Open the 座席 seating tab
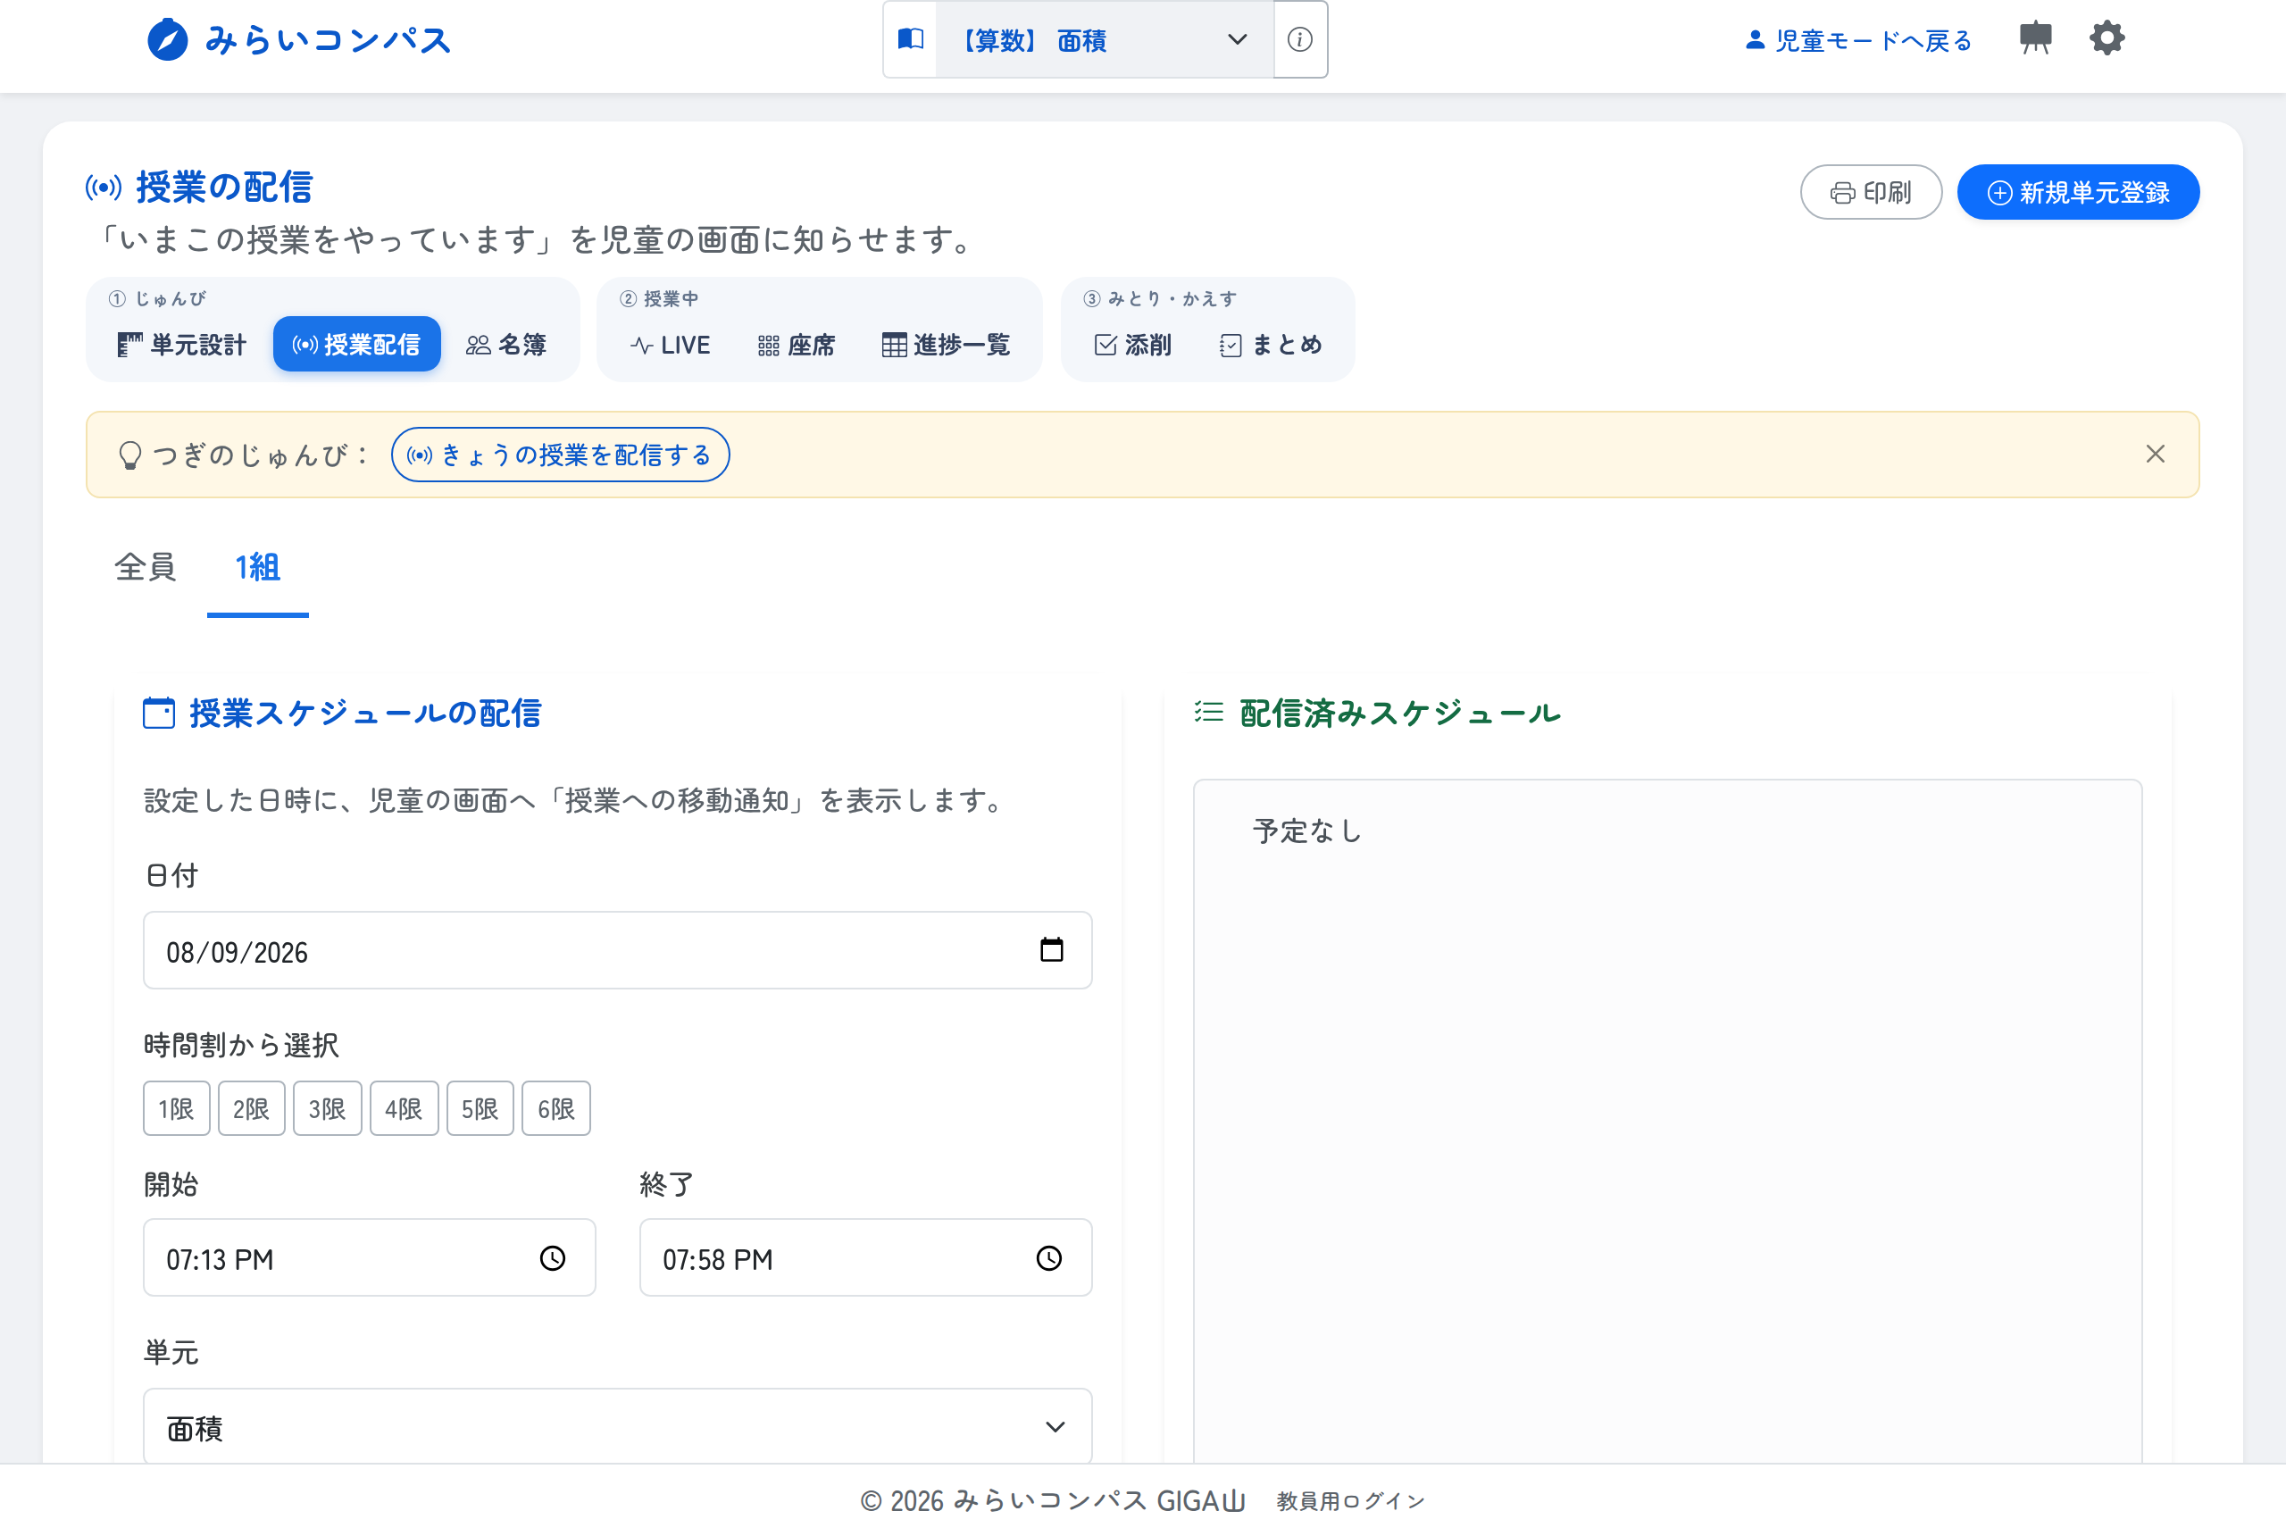The image size is (2286, 1536). [797, 345]
